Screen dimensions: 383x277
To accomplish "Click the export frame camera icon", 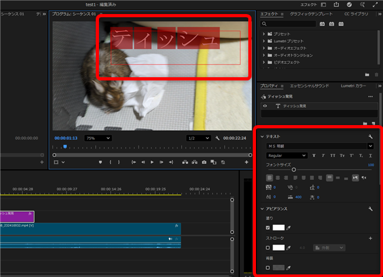I will [204, 162].
